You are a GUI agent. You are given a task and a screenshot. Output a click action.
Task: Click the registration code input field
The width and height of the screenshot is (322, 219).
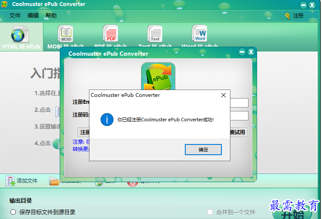(239, 116)
